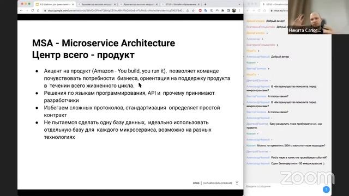Switch to the second browser tab

click(x=97, y=4)
